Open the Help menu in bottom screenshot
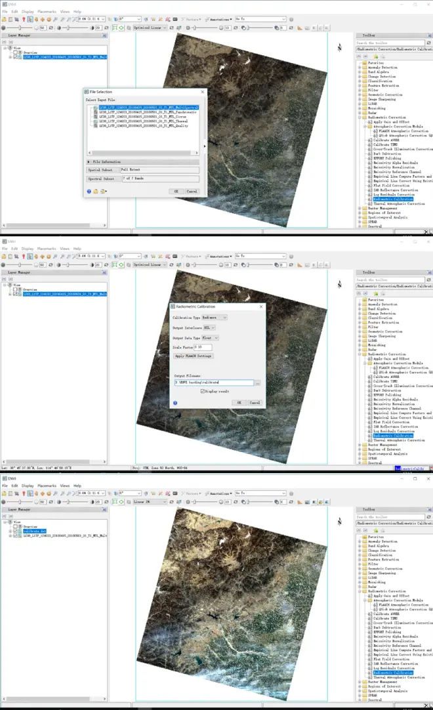The width and height of the screenshot is (433, 710). (77, 486)
